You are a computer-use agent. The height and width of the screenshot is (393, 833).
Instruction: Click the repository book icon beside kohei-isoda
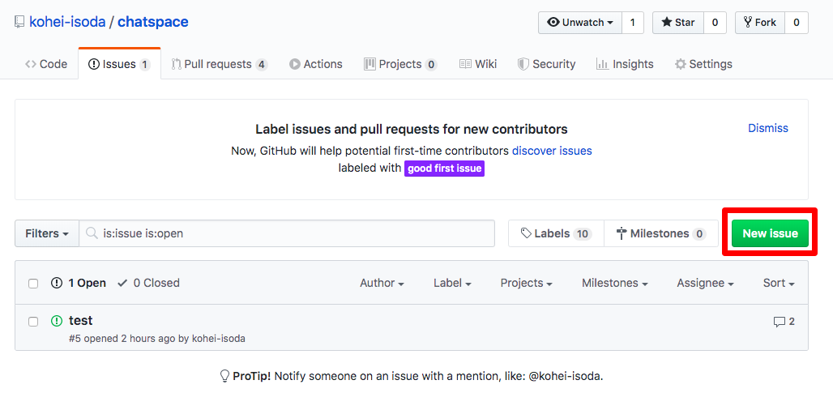(x=19, y=22)
